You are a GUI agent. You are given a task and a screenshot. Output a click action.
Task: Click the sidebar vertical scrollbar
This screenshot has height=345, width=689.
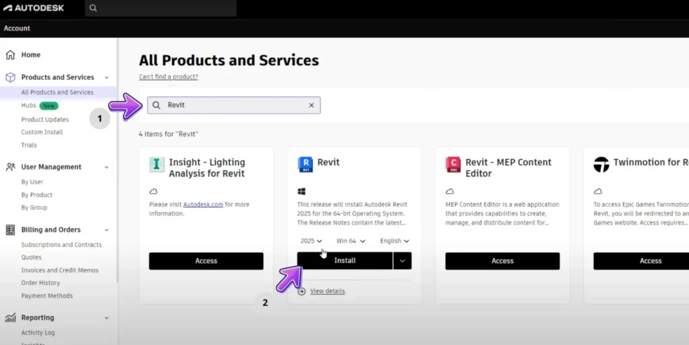click(x=117, y=160)
